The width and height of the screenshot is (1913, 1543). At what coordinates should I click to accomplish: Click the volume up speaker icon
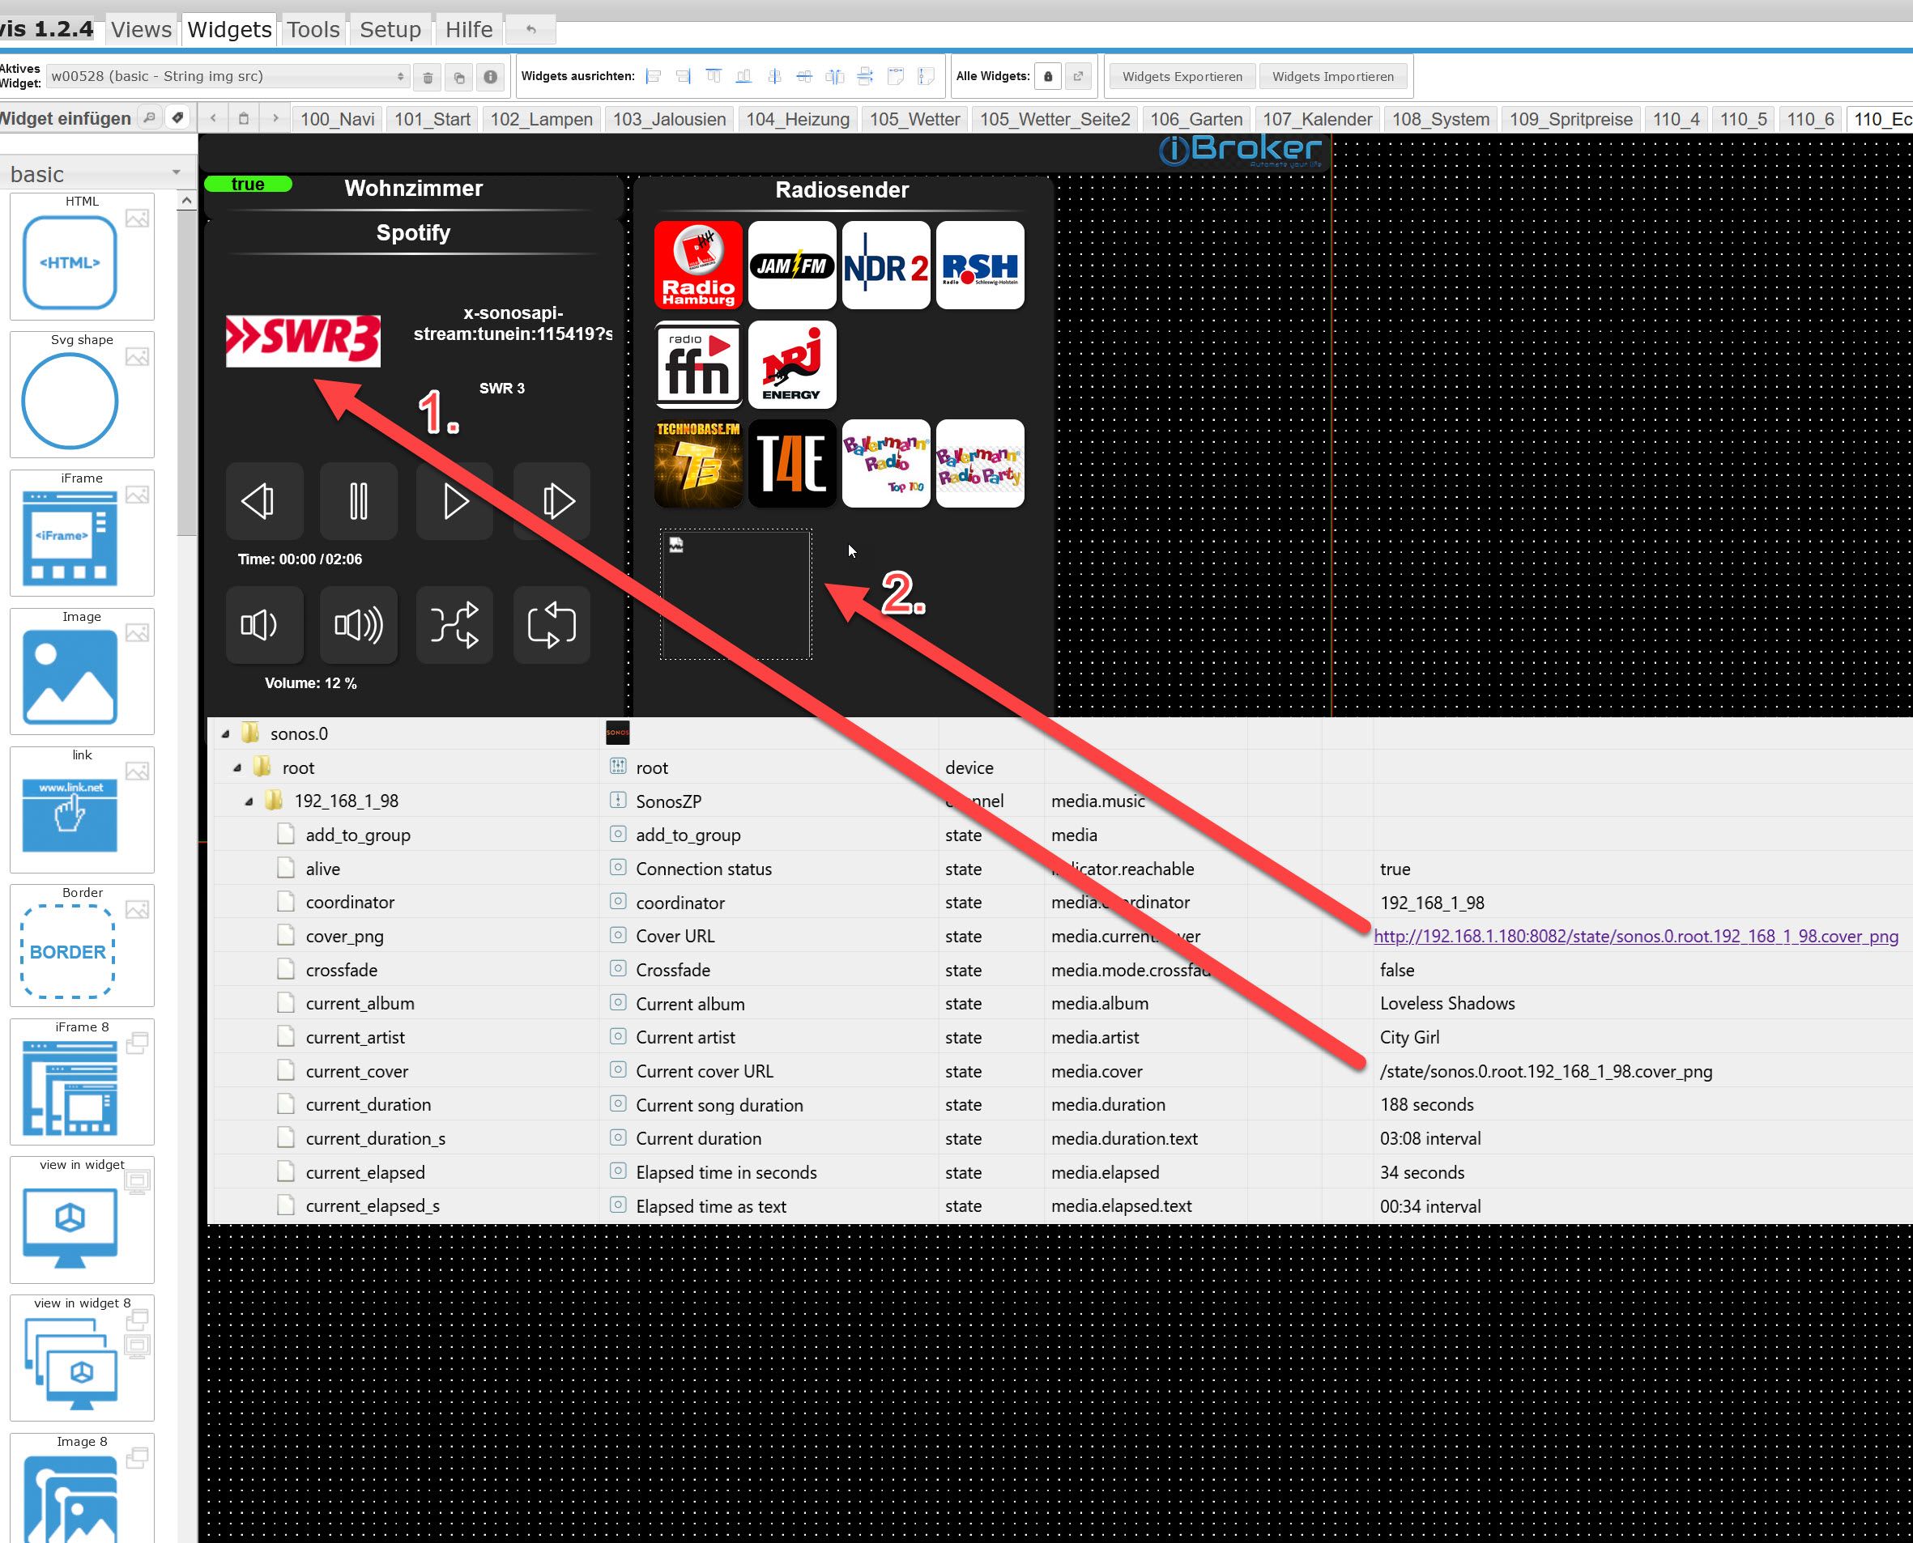(359, 625)
